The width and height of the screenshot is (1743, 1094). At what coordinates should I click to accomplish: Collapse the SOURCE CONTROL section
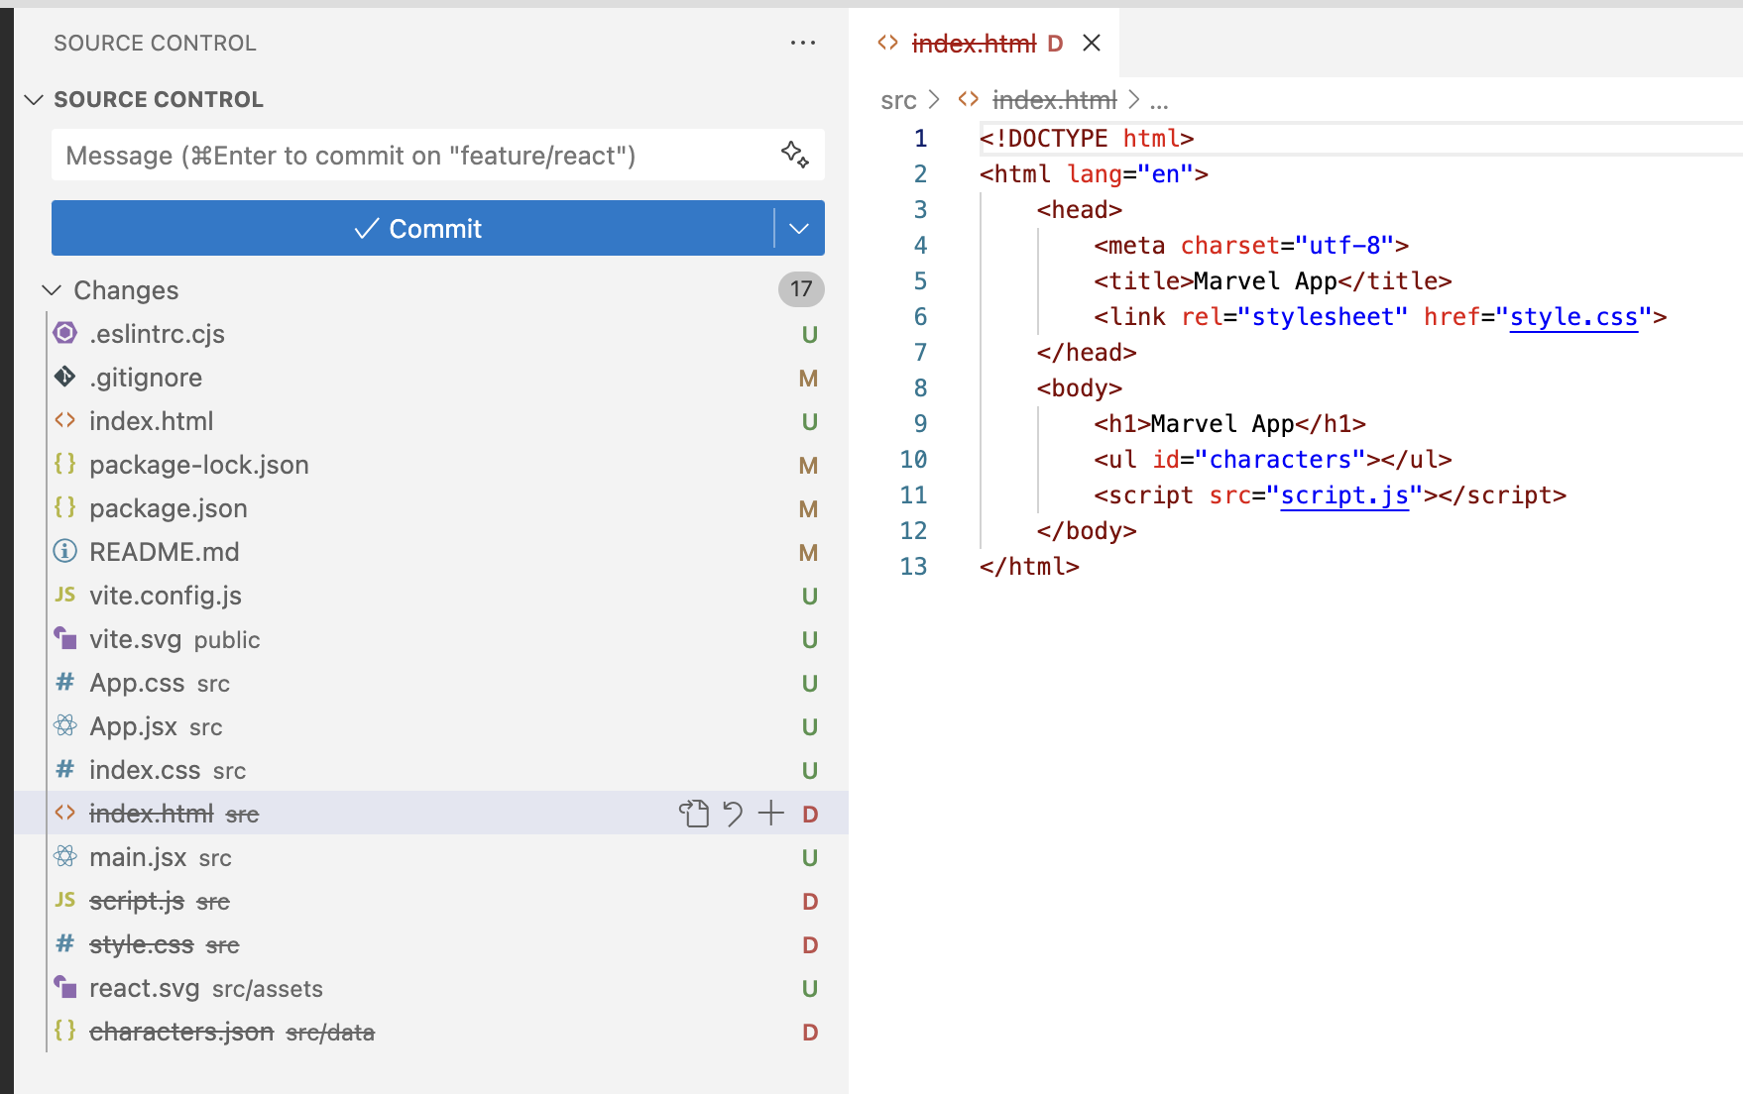pyautogui.click(x=34, y=99)
